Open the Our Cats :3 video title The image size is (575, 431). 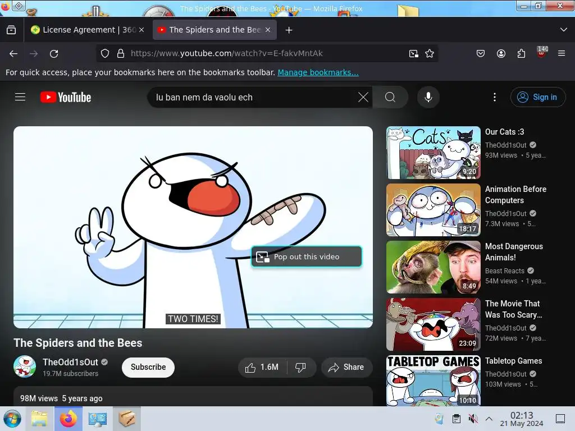click(x=505, y=132)
